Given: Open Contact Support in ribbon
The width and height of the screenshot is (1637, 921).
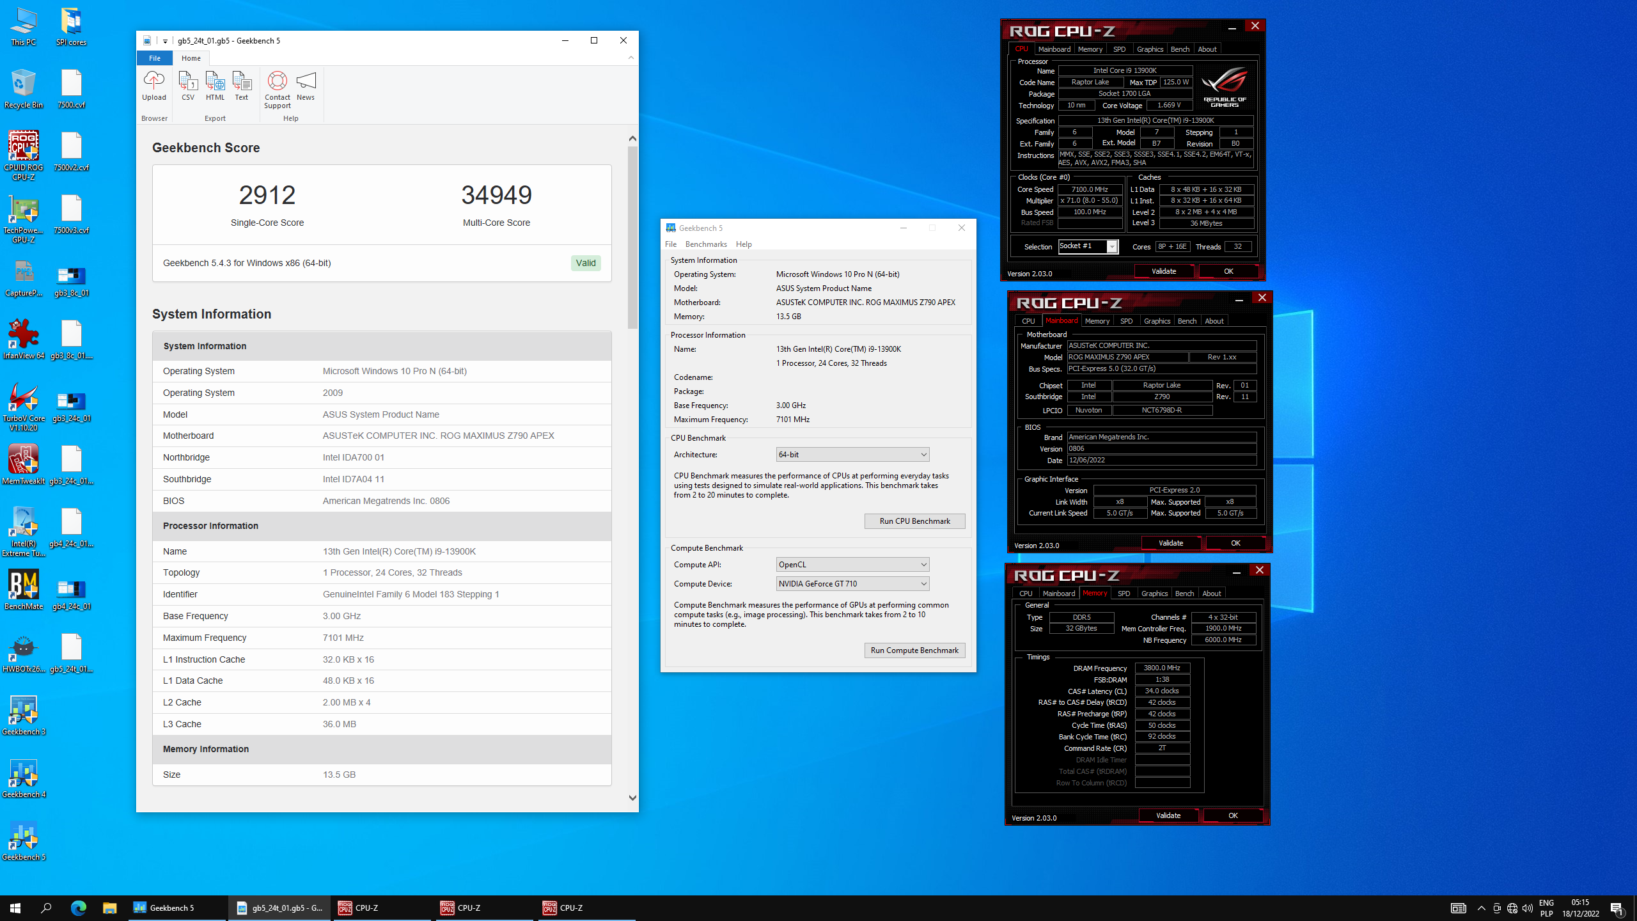Looking at the screenshot, I should [278, 90].
